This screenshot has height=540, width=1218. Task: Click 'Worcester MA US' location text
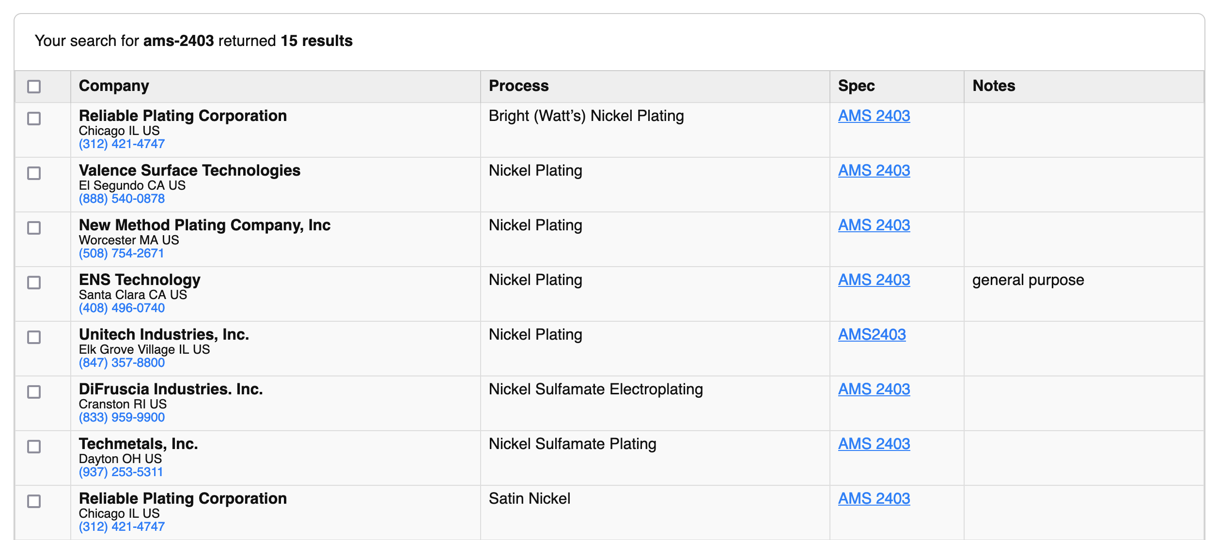click(129, 240)
